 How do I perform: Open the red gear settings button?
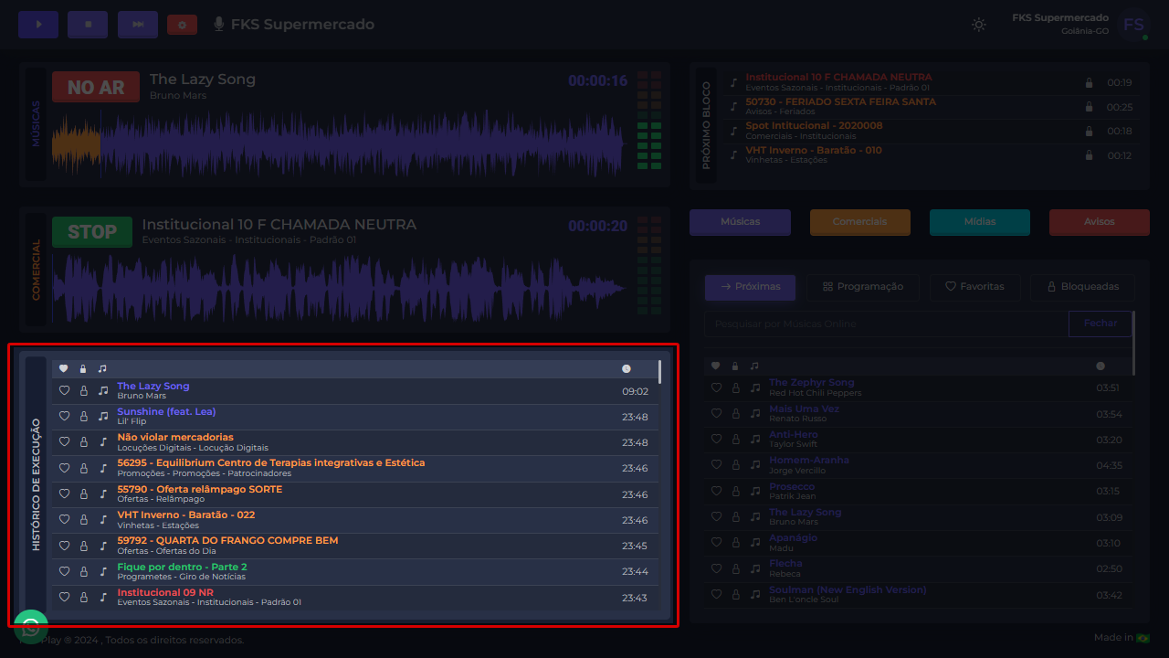[x=182, y=25]
